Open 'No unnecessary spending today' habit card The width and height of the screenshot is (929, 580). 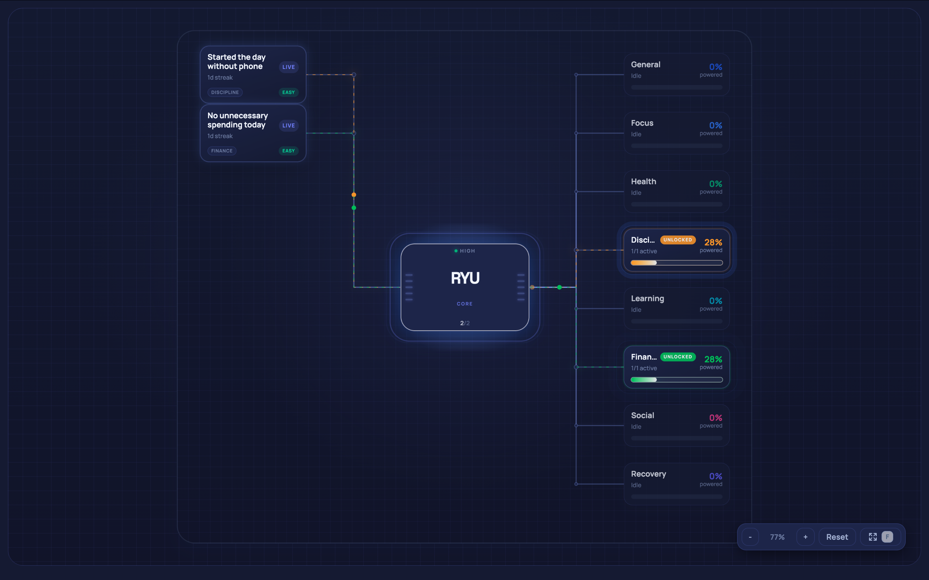(253, 133)
